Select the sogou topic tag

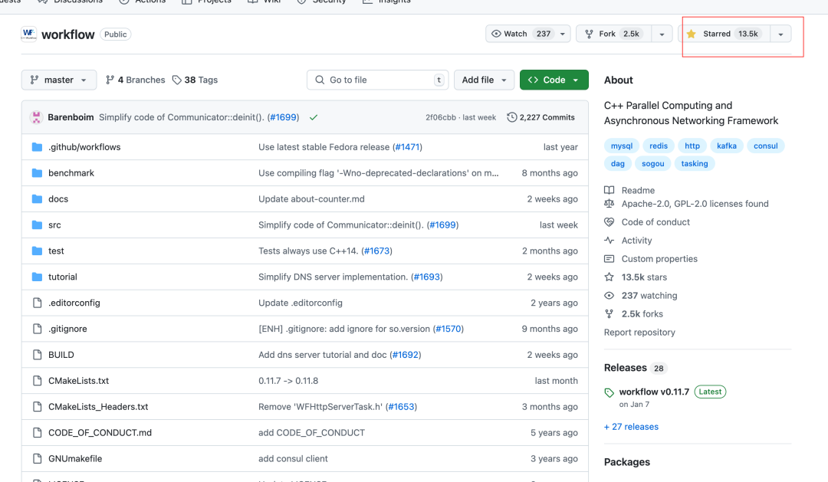click(x=652, y=164)
